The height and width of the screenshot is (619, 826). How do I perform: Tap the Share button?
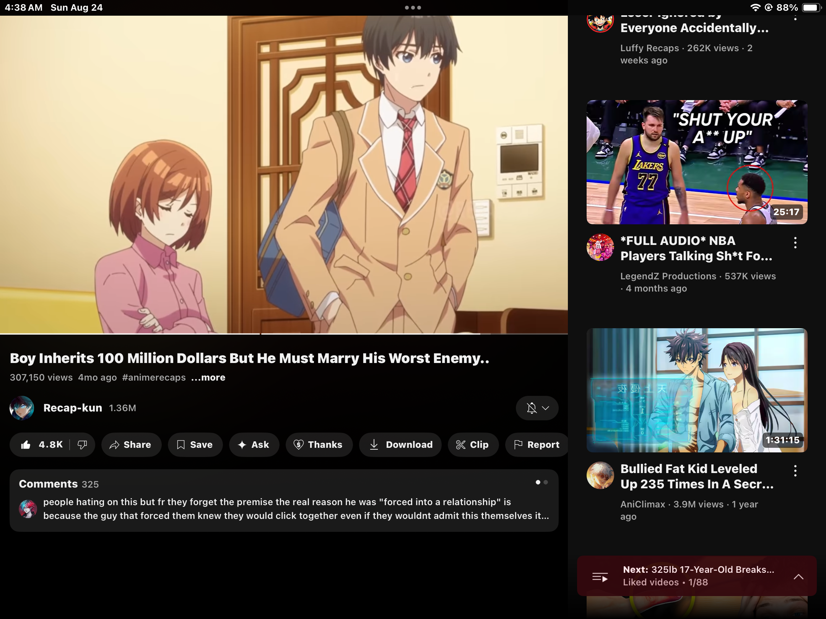click(131, 444)
